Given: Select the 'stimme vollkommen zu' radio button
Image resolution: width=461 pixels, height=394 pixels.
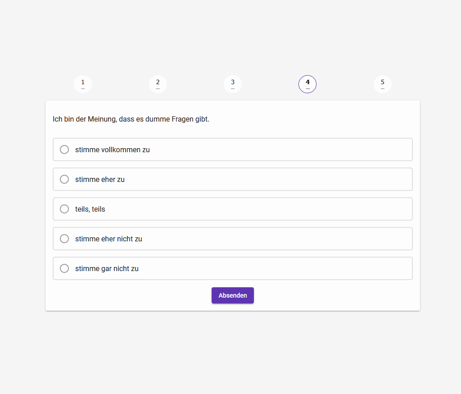Looking at the screenshot, I should (x=64, y=149).
